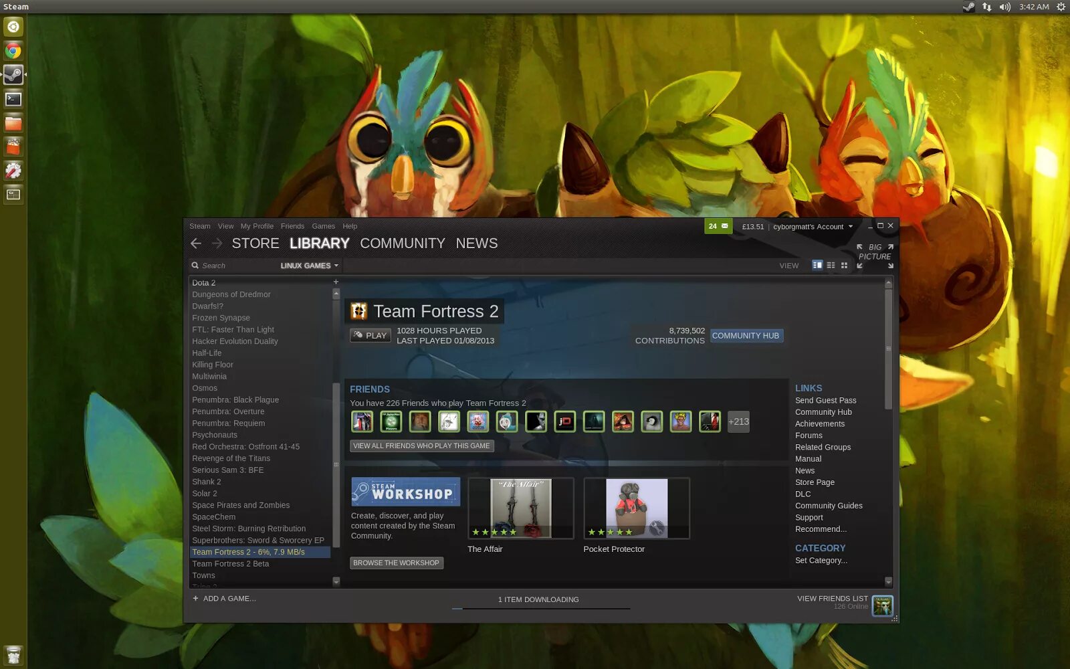Click the +213 more friends tile
Screen dimensions: 1070x669
pyautogui.click(x=738, y=421)
